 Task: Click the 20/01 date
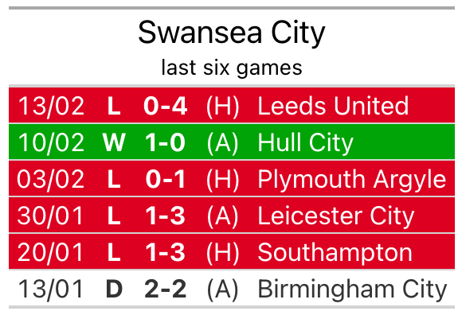(50, 252)
